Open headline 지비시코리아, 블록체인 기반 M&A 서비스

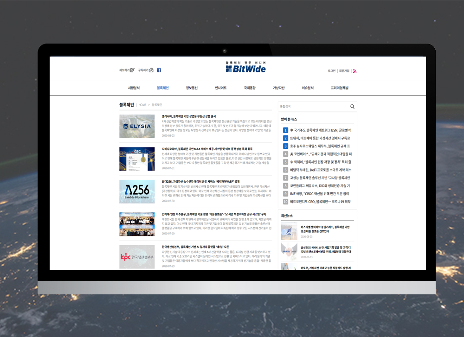pyautogui.click(x=207, y=149)
